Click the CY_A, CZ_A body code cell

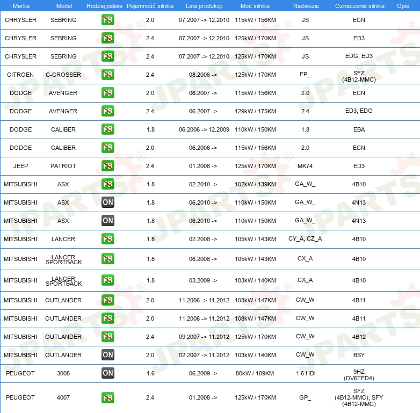tap(305, 238)
